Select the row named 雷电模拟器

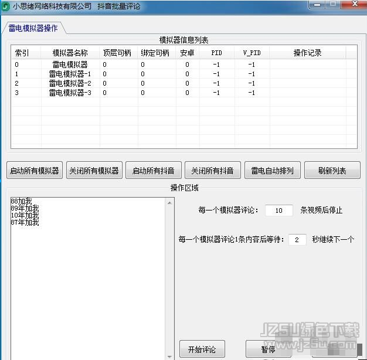183,64
